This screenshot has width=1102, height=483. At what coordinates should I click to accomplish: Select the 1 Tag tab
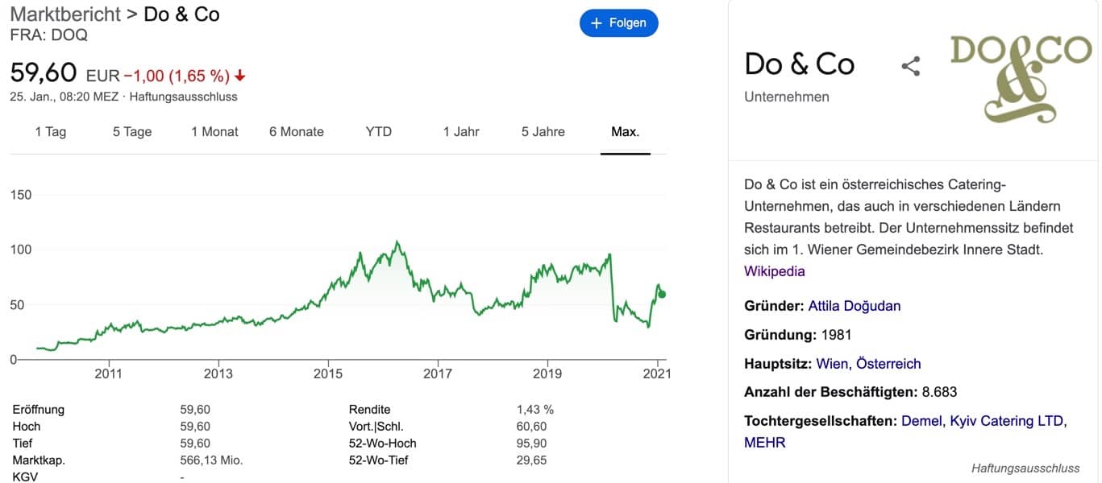click(x=51, y=132)
